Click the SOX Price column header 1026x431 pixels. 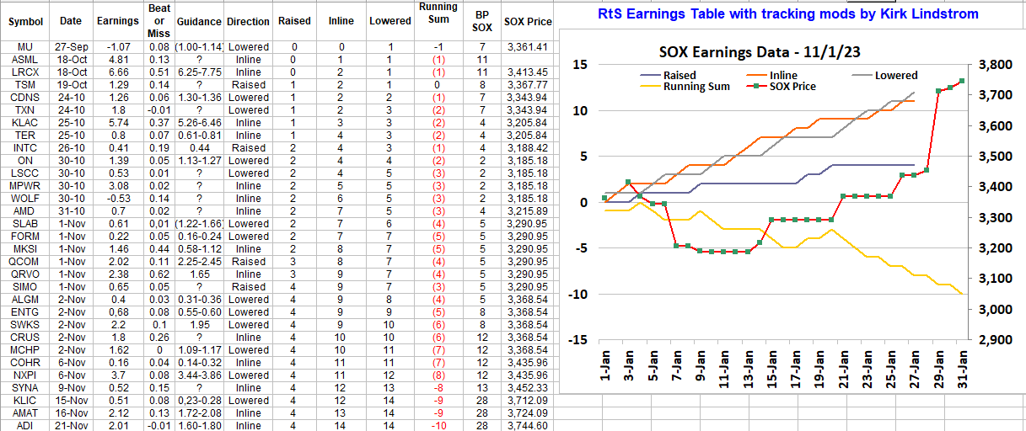click(x=528, y=21)
